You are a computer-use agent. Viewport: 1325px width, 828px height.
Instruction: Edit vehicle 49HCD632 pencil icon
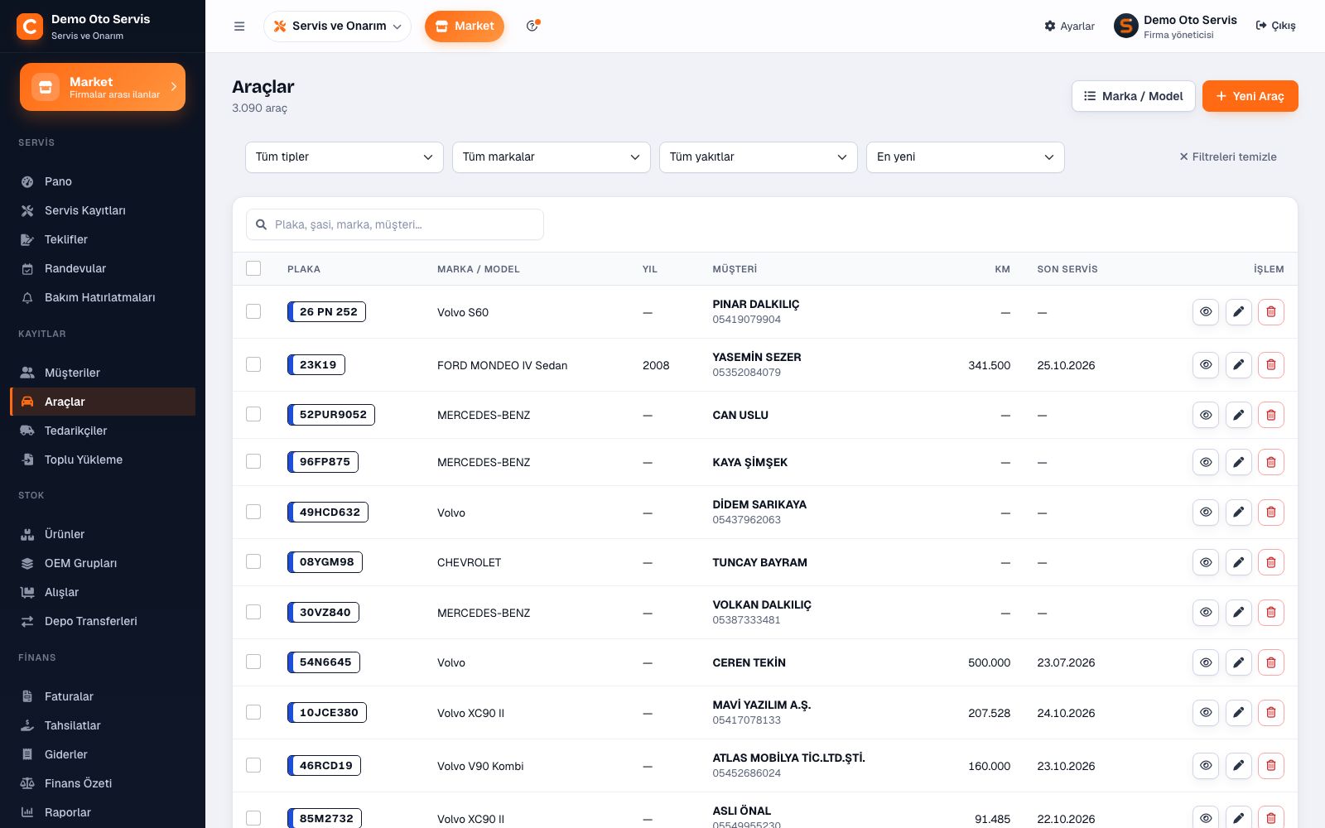1238,513
